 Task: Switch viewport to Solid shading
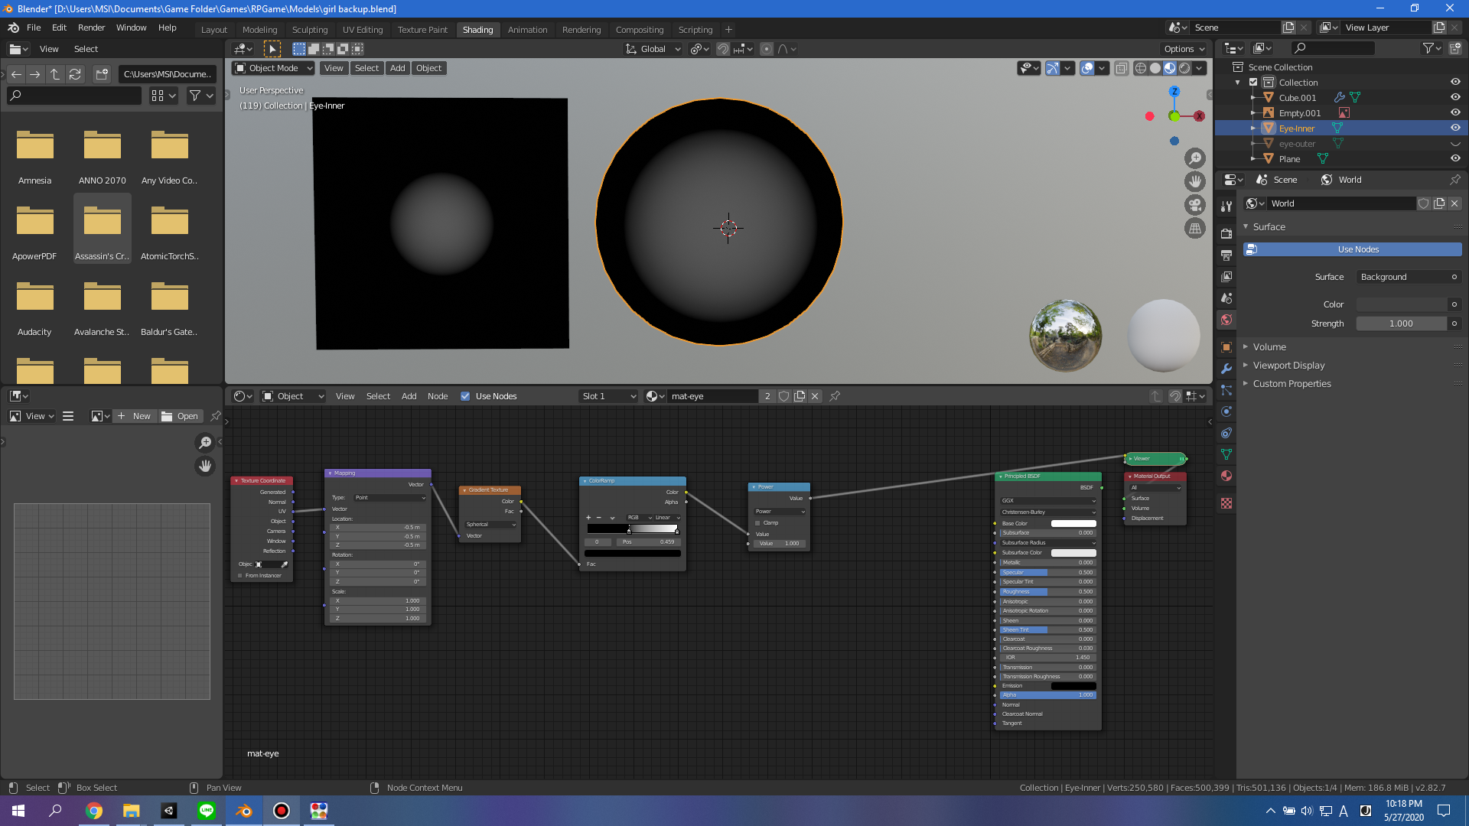(x=1155, y=68)
